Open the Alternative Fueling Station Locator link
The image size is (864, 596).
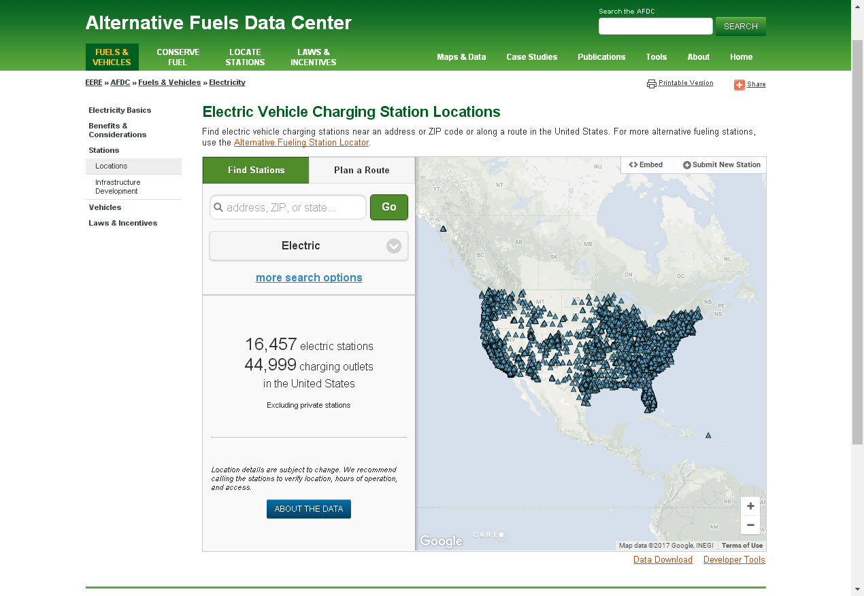(301, 142)
